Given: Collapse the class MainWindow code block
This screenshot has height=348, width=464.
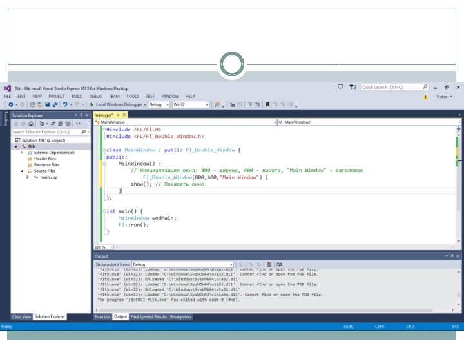Looking at the screenshot, I should click(104, 150).
